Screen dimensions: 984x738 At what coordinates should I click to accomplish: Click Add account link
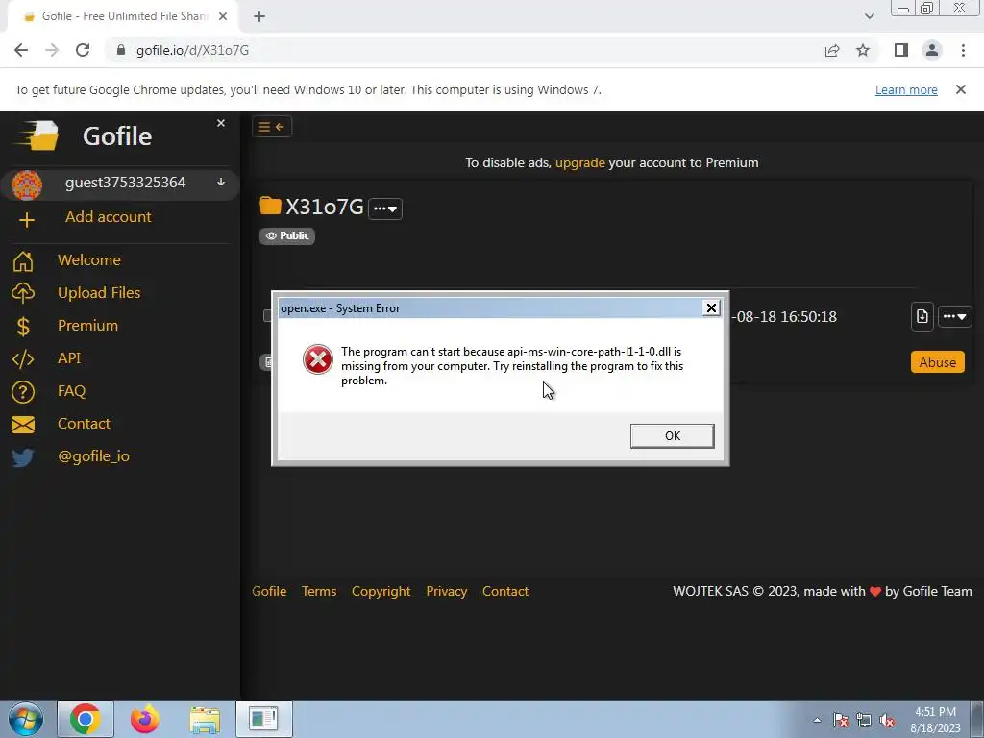[x=108, y=216]
